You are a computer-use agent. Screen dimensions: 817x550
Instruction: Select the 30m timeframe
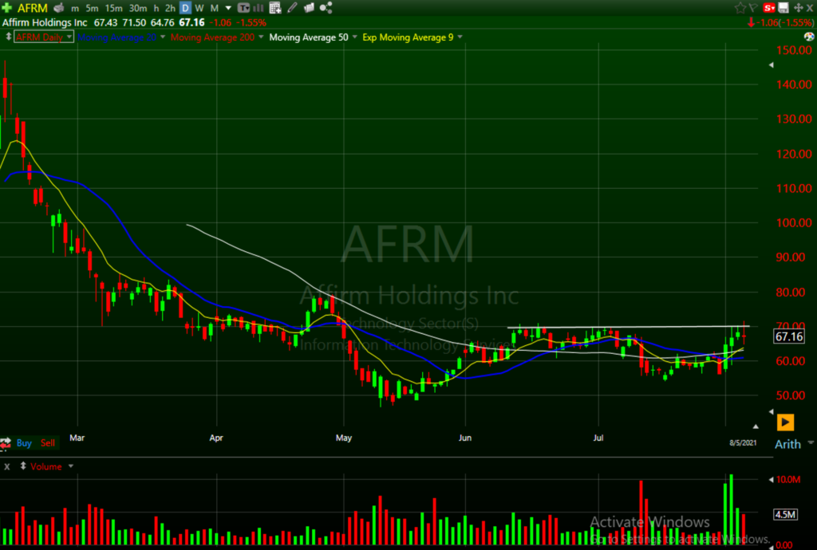click(x=138, y=8)
